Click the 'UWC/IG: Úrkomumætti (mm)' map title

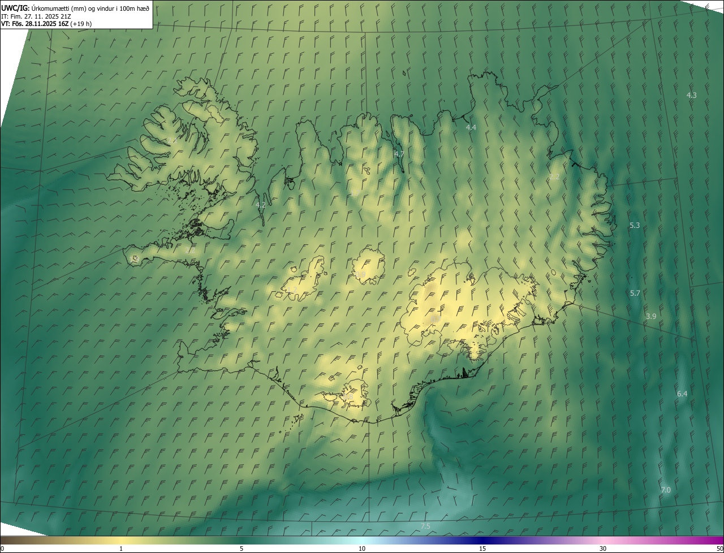point(76,8)
